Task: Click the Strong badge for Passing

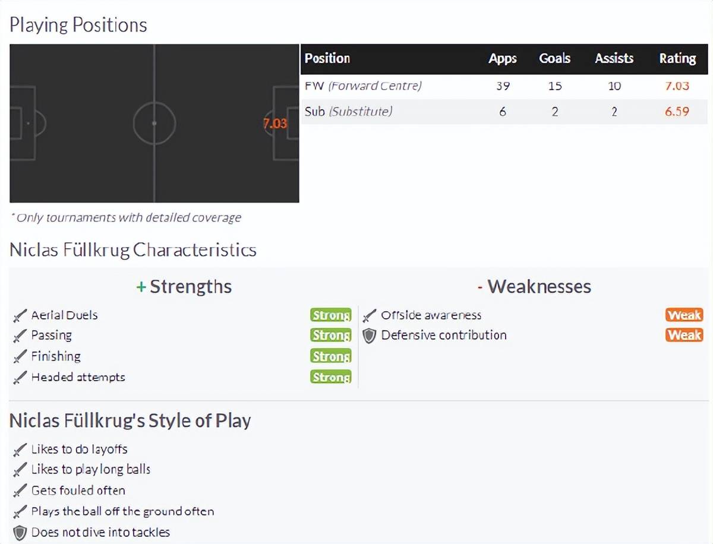Action: coord(331,336)
